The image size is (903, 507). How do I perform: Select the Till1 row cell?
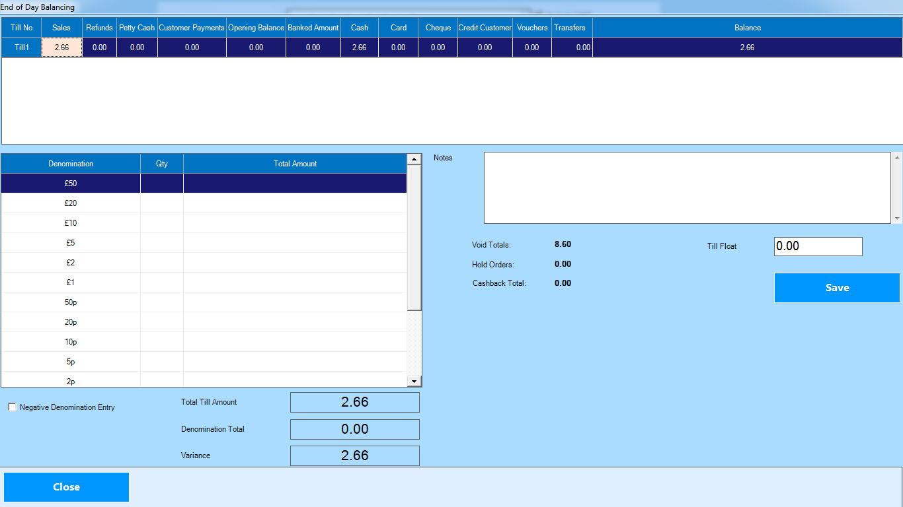point(22,48)
